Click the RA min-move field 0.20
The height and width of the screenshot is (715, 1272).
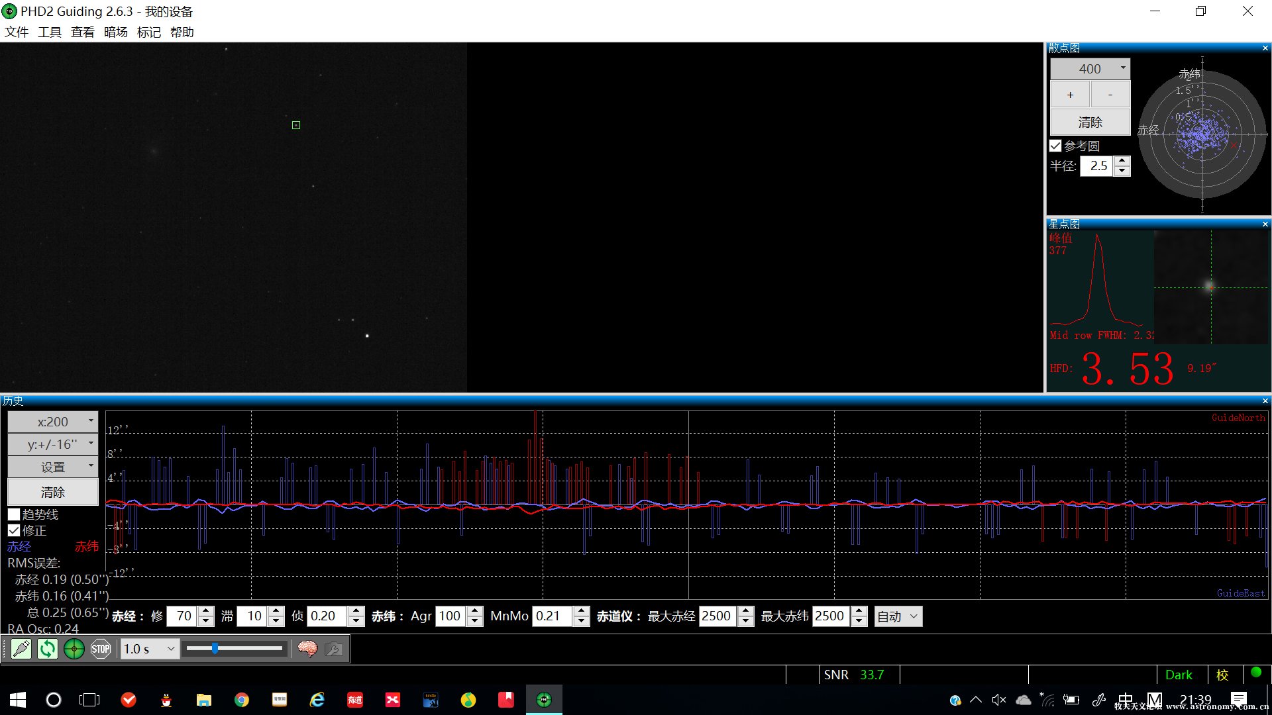point(327,616)
